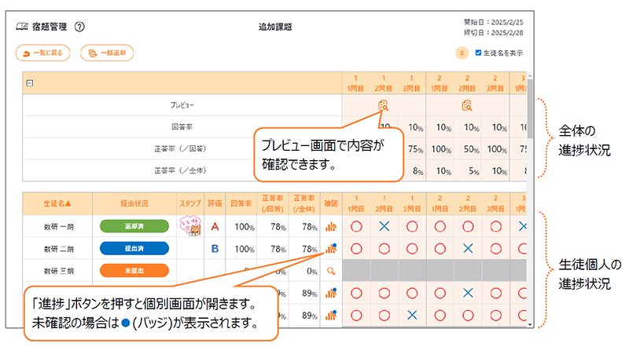Click magnifier icon in 数研 三朗 row
This screenshot has height=347, width=629.
click(x=331, y=271)
